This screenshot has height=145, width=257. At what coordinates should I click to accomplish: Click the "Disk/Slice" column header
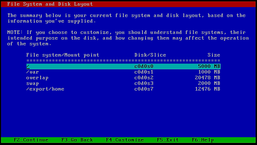coord(150,55)
